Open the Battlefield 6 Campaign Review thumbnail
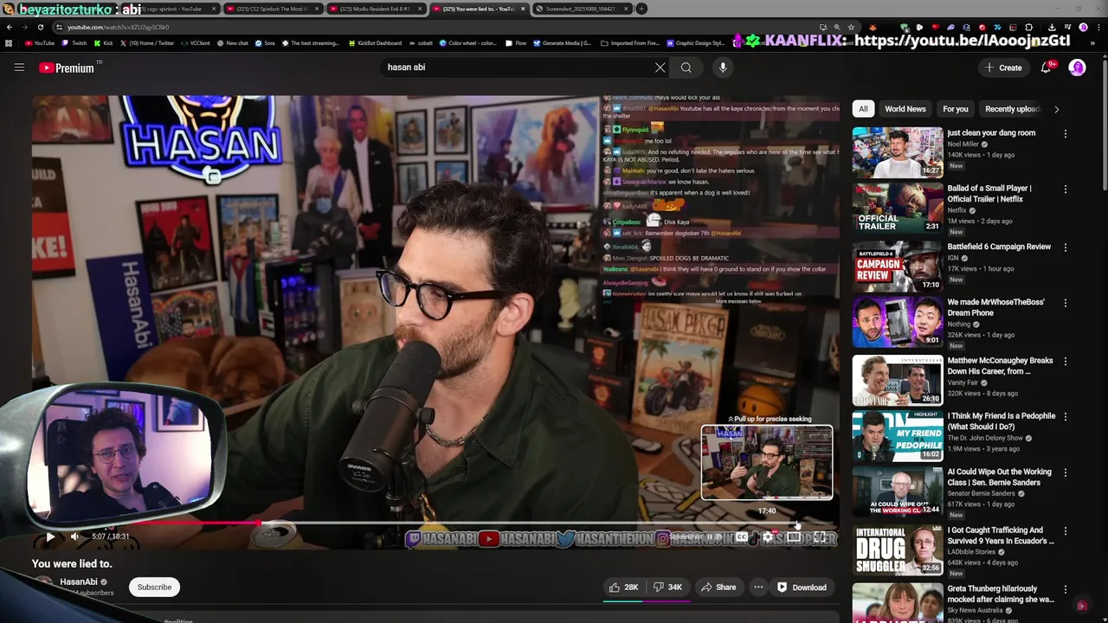Screen dimensions: 1108x623 898,267
